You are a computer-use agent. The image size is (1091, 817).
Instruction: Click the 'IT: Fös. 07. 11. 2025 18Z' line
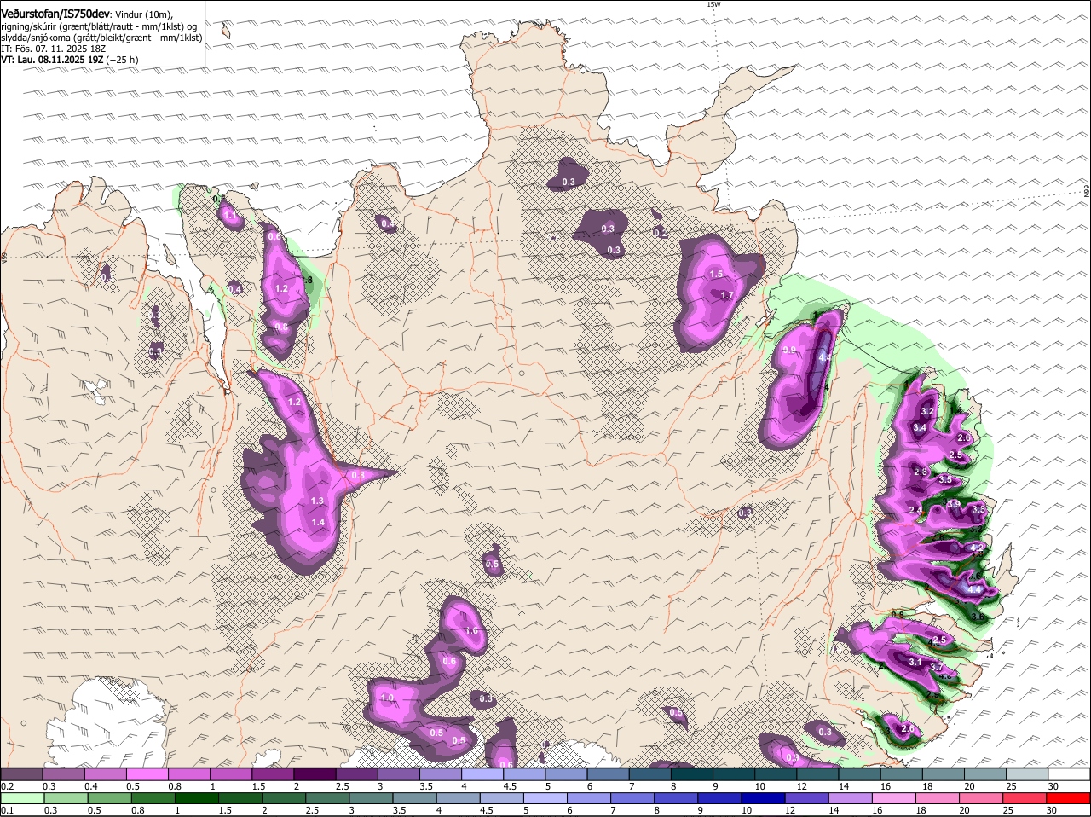[x=53, y=49]
